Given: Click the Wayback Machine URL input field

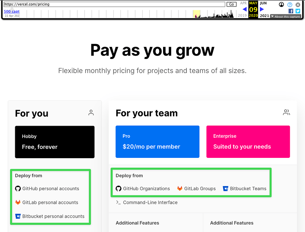Looking at the screenshot, I should coord(114,4).
